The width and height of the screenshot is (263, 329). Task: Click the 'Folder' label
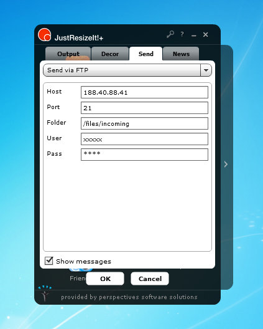(x=57, y=123)
